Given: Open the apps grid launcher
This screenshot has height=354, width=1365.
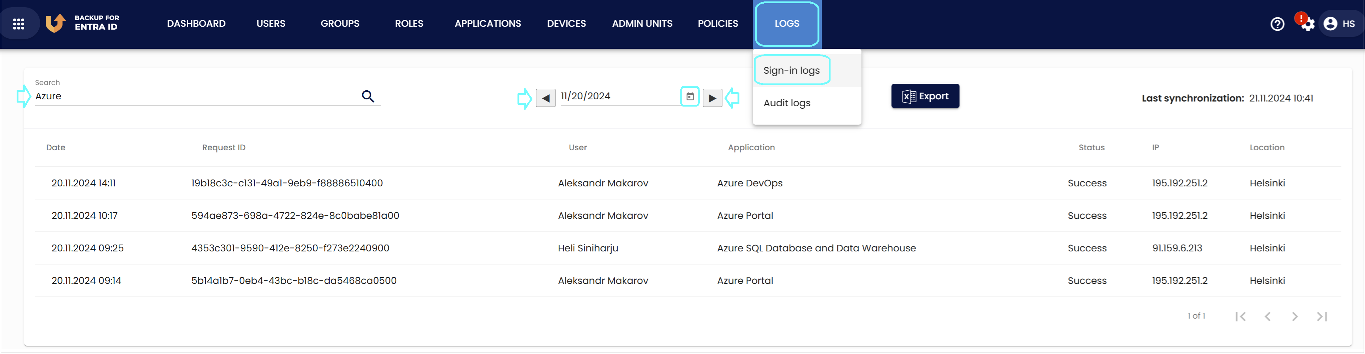Looking at the screenshot, I should coord(19,24).
